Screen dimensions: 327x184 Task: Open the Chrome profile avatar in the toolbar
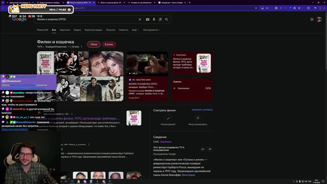(x=320, y=8)
